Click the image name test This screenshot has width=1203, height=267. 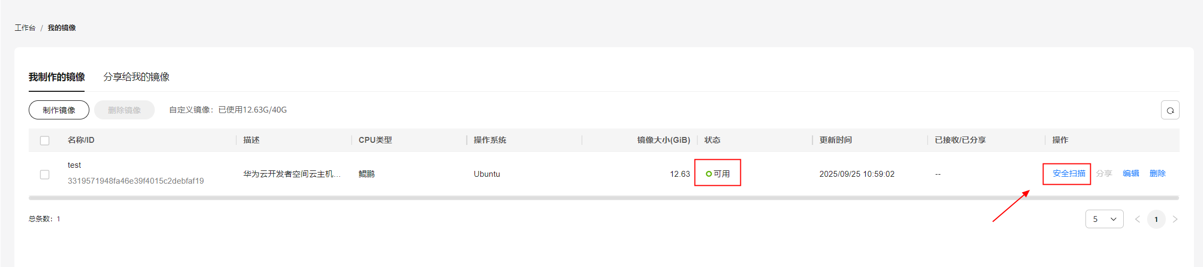tap(74, 165)
